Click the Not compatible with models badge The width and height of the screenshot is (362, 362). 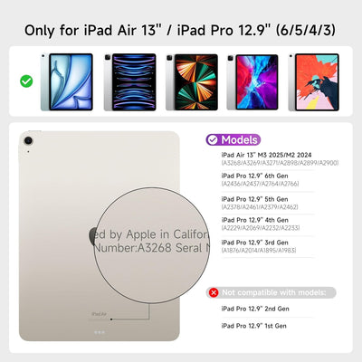tap(271, 292)
